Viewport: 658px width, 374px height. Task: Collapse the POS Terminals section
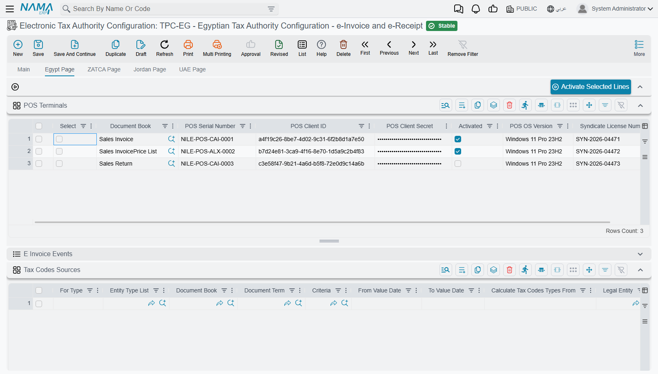[x=640, y=106]
